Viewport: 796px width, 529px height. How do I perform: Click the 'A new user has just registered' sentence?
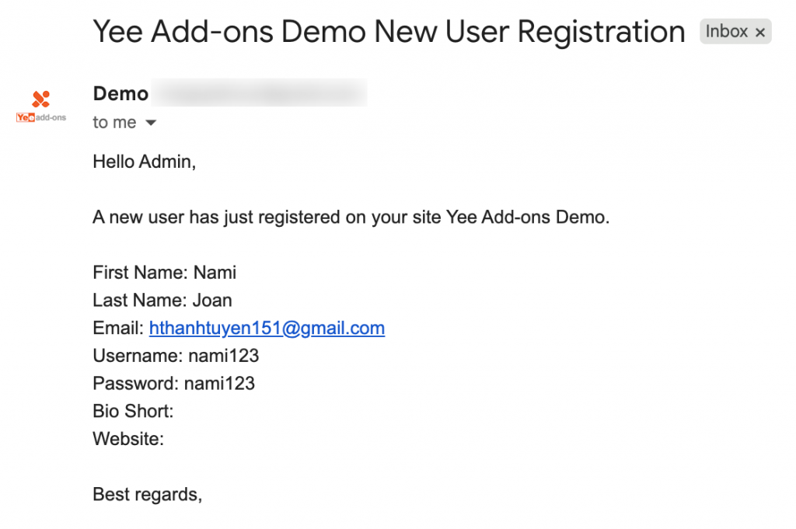[x=351, y=218]
